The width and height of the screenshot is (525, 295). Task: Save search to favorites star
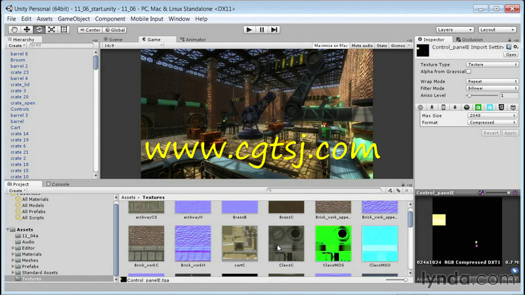tap(406, 191)
